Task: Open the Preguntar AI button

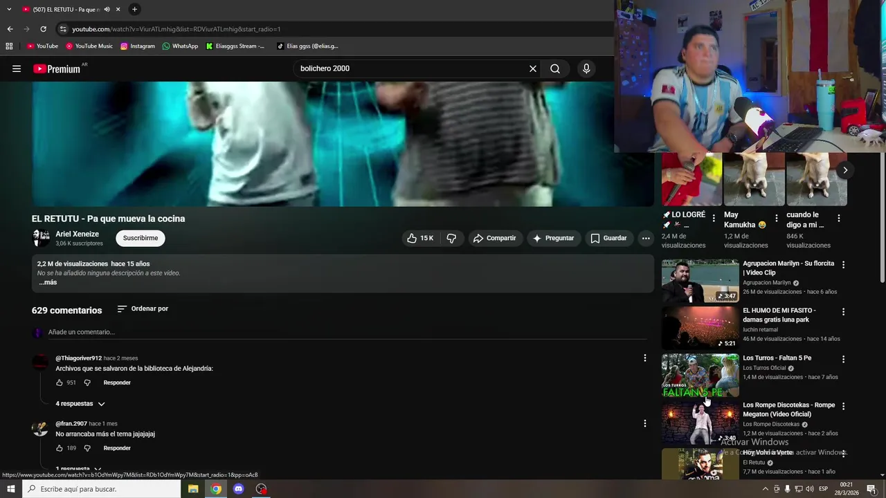Action: tap(552, 238)
